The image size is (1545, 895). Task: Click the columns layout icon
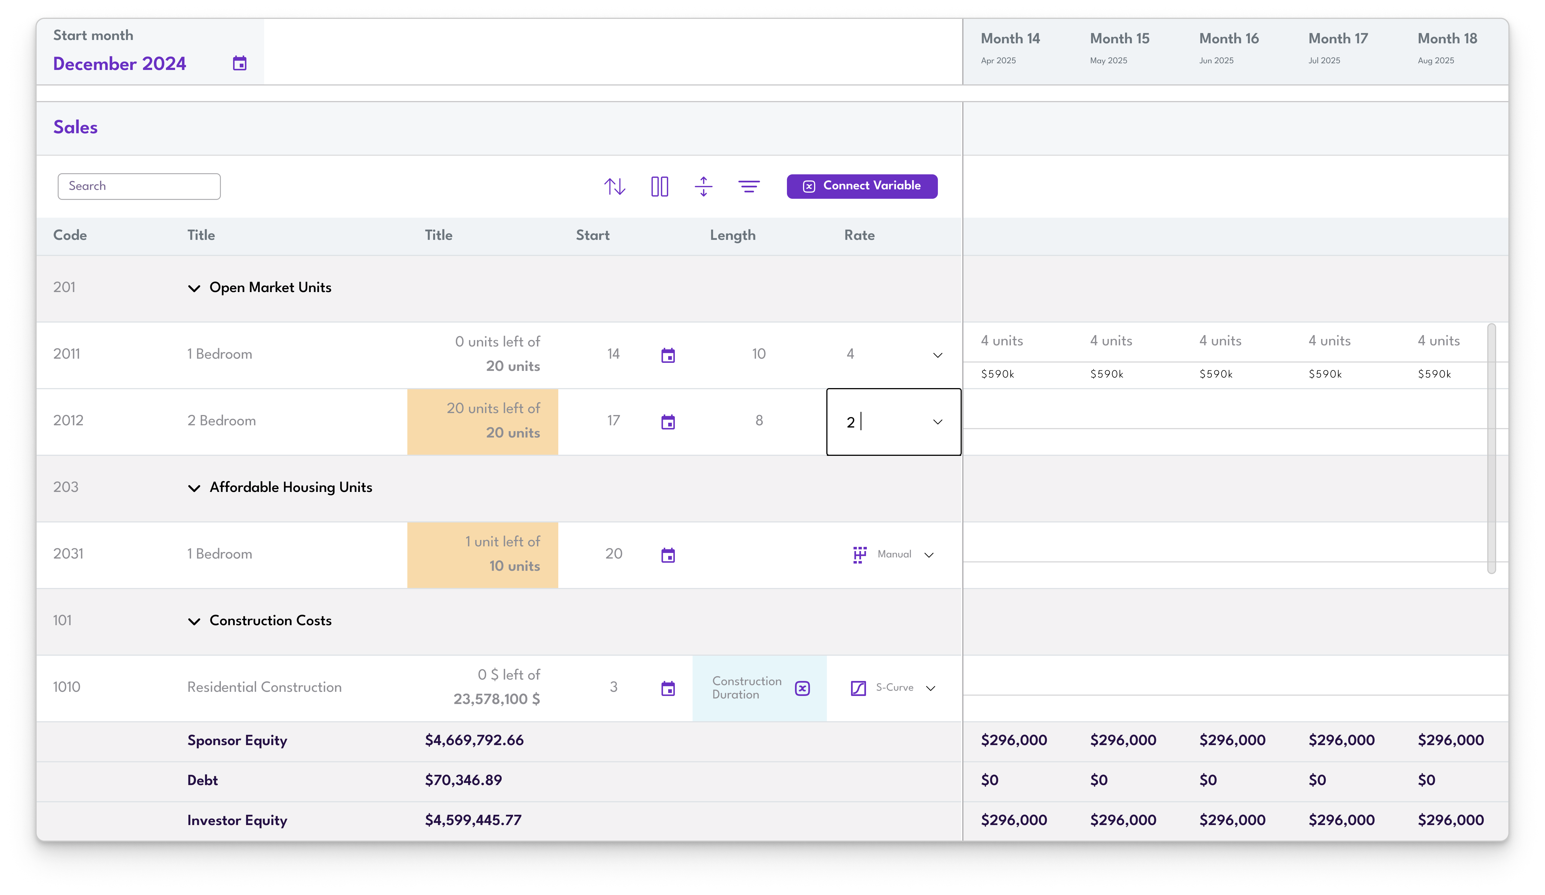click(x=660, y=187)
